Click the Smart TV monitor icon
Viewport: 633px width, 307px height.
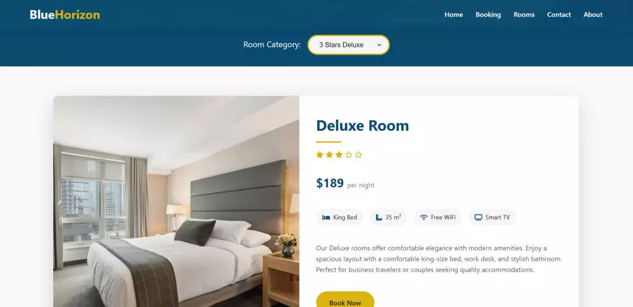(x=479, y=217)
